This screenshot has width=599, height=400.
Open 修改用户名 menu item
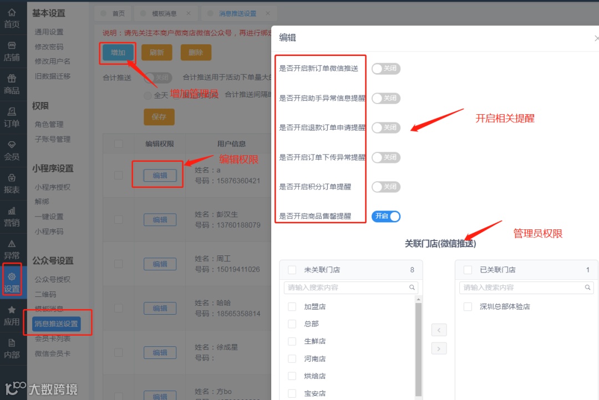pyautogui.click(x=52, y=61)
